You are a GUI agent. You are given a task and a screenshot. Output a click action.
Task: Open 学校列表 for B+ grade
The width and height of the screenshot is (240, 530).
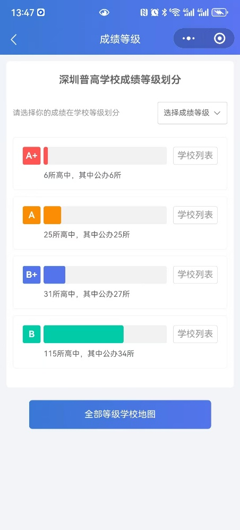pos(195,275)
